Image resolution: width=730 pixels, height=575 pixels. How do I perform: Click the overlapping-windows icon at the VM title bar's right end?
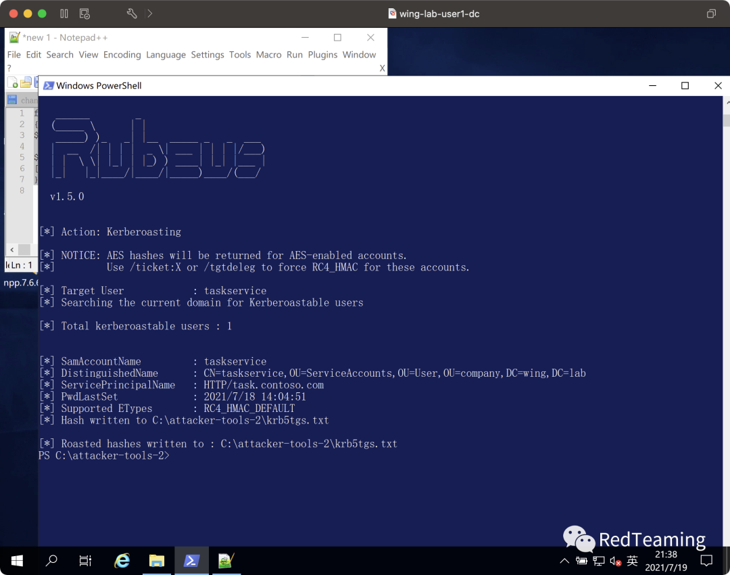coord(711,14)
